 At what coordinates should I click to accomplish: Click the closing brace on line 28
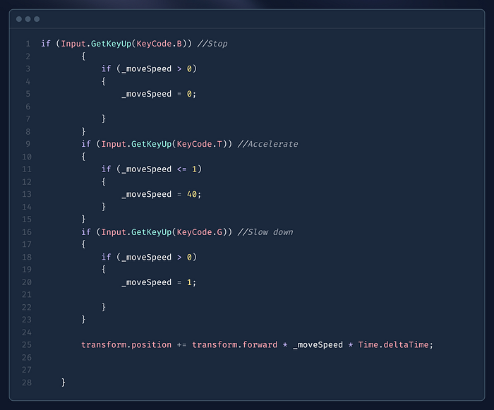pyautogui.click(x=64, y=382)
